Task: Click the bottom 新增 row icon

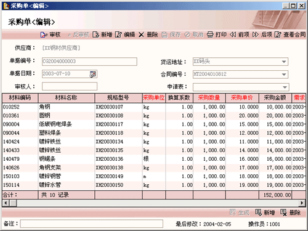Action: click(258, 213)
